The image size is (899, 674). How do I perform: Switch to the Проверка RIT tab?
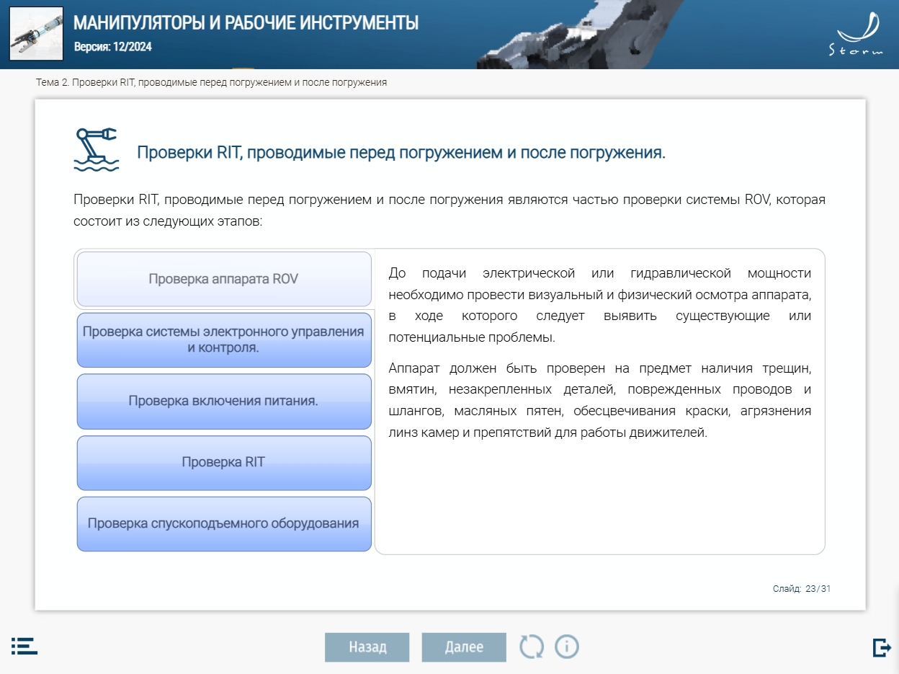[x=224, y=463]
